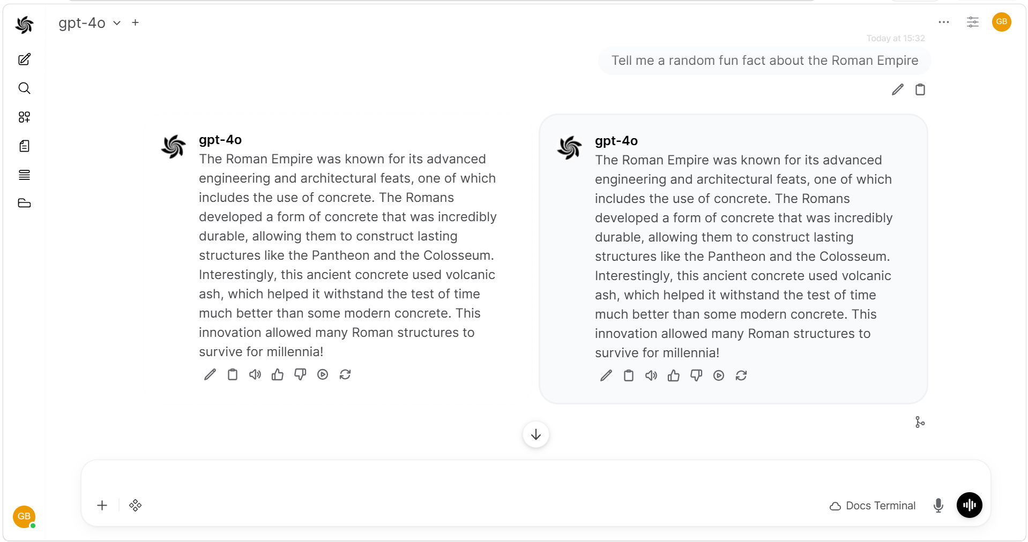Read aloud the right gpt-4o response

point(651,375)
